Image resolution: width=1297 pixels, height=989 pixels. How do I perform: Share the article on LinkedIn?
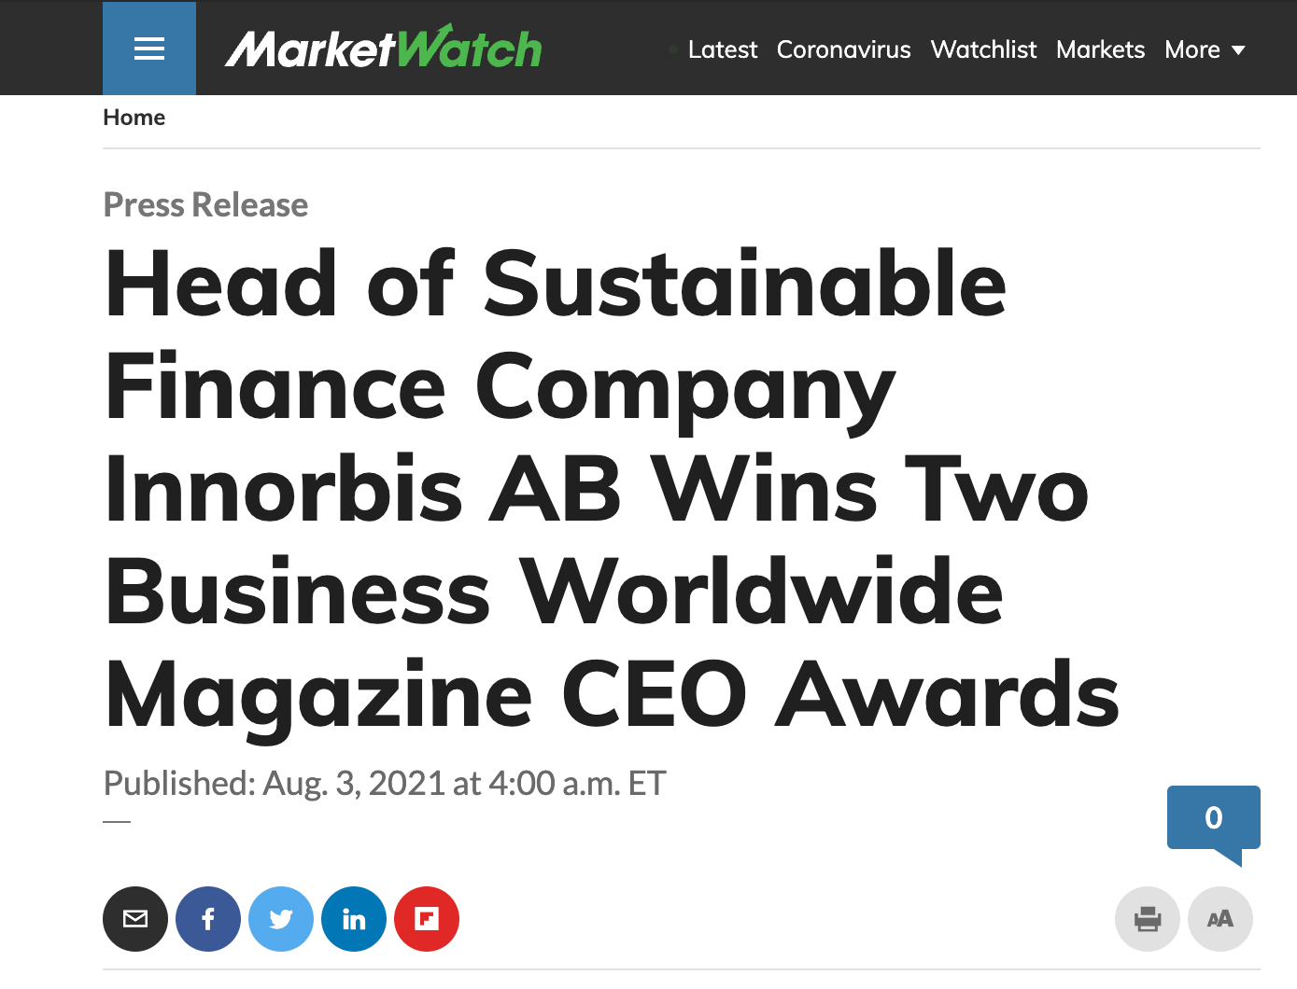pyautogui.click(x=354, y=919)
